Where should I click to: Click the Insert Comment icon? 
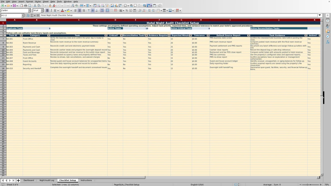coord(135,6)
